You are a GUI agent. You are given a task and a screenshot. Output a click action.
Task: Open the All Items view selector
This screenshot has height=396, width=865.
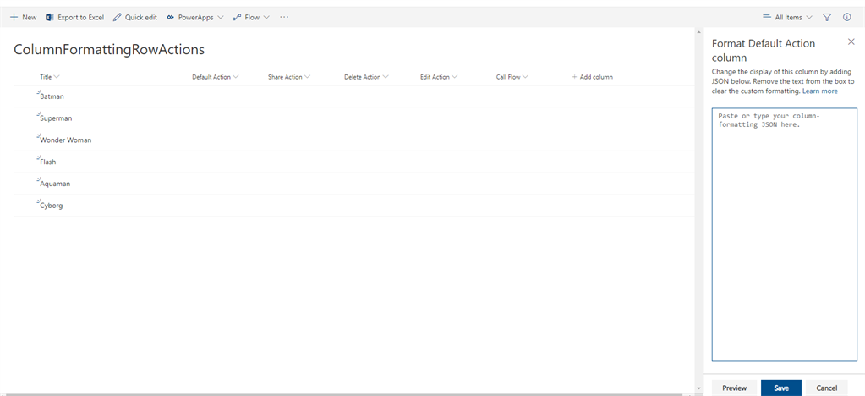(x=786, y=17)
